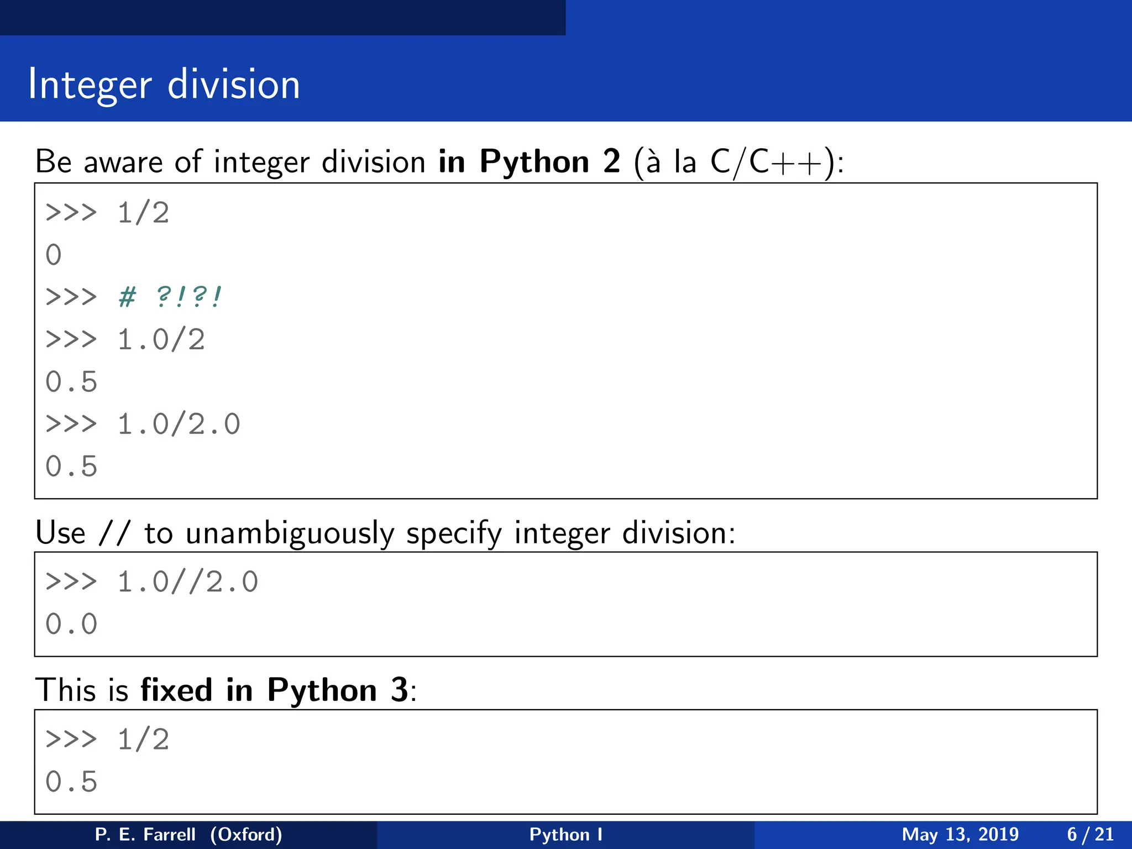Click the sentence 'Be aware of integer division in Python 2'
1132x849 pixels.
click(x=328, y=162)
